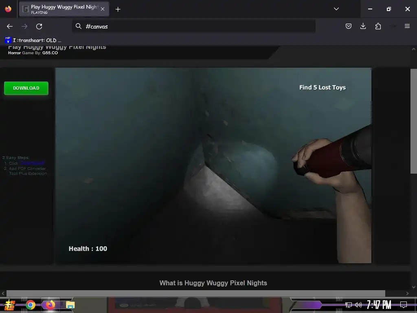The width and height of the screenshot is (417, 313).
Task: Click the scroll right arrow
Action: pyautogui.click(x=407, y=293)
